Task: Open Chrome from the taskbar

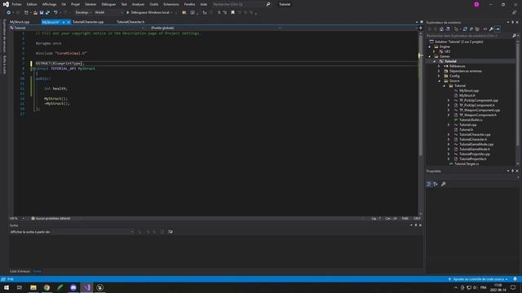Action: pos(46,287)
